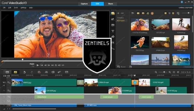Open the preview volume speaker control
The height and width of the screenshot is (111, 194).
[x=59, y=65]
